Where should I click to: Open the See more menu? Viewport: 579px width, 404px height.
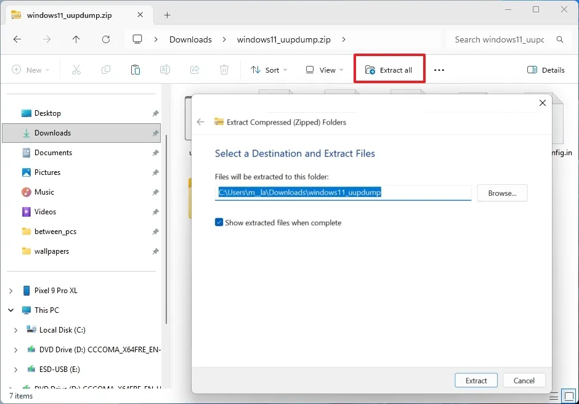(x=439, y=69)
